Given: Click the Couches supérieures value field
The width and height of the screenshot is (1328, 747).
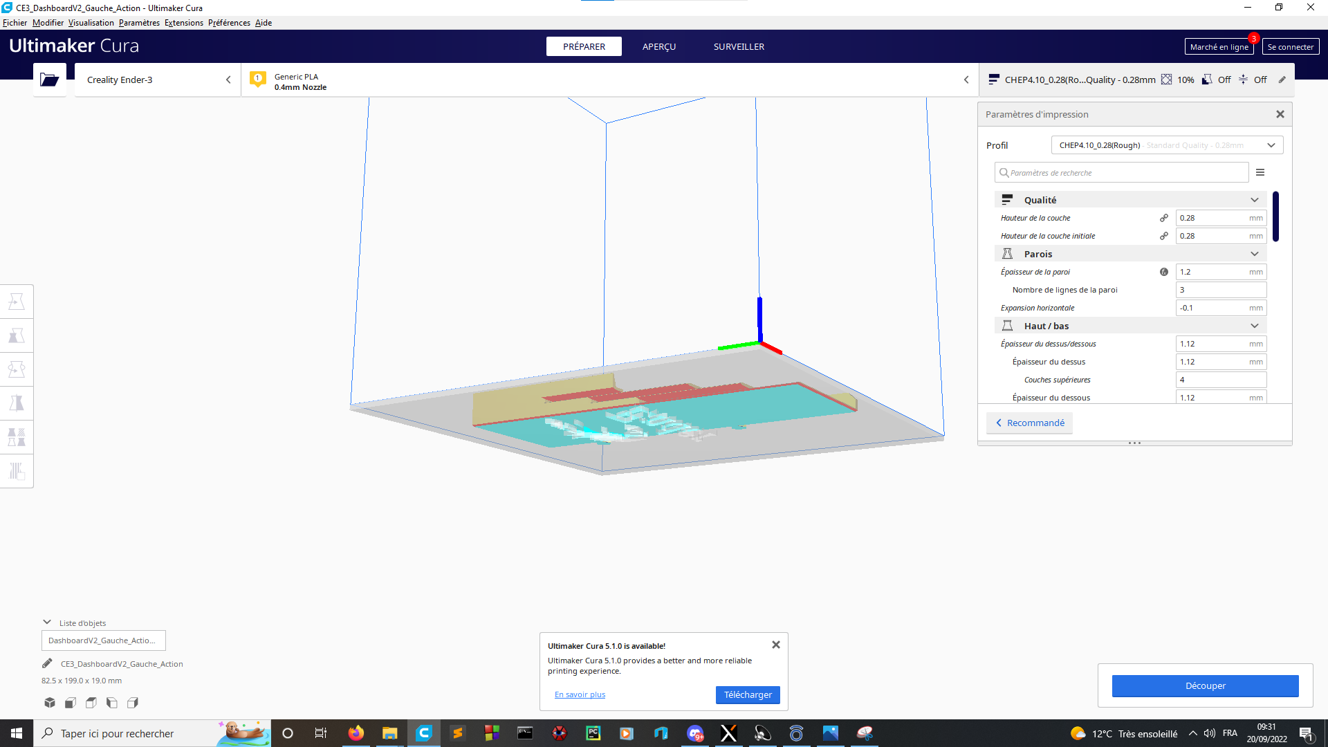Looking at the screenshot, I should [x=1221, y=380].
